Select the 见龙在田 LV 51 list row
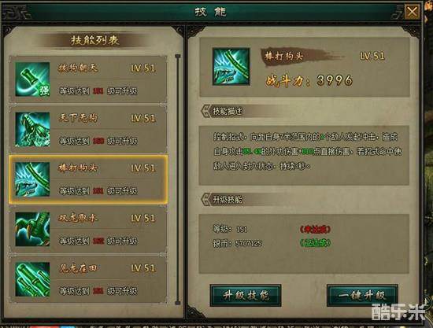 point(88,279)
